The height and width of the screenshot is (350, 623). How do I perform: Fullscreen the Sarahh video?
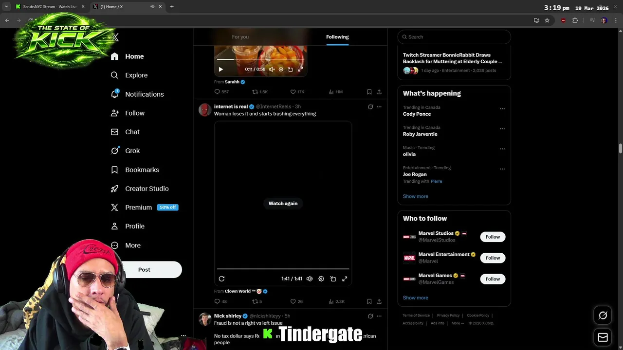click(x=300, y=70)
